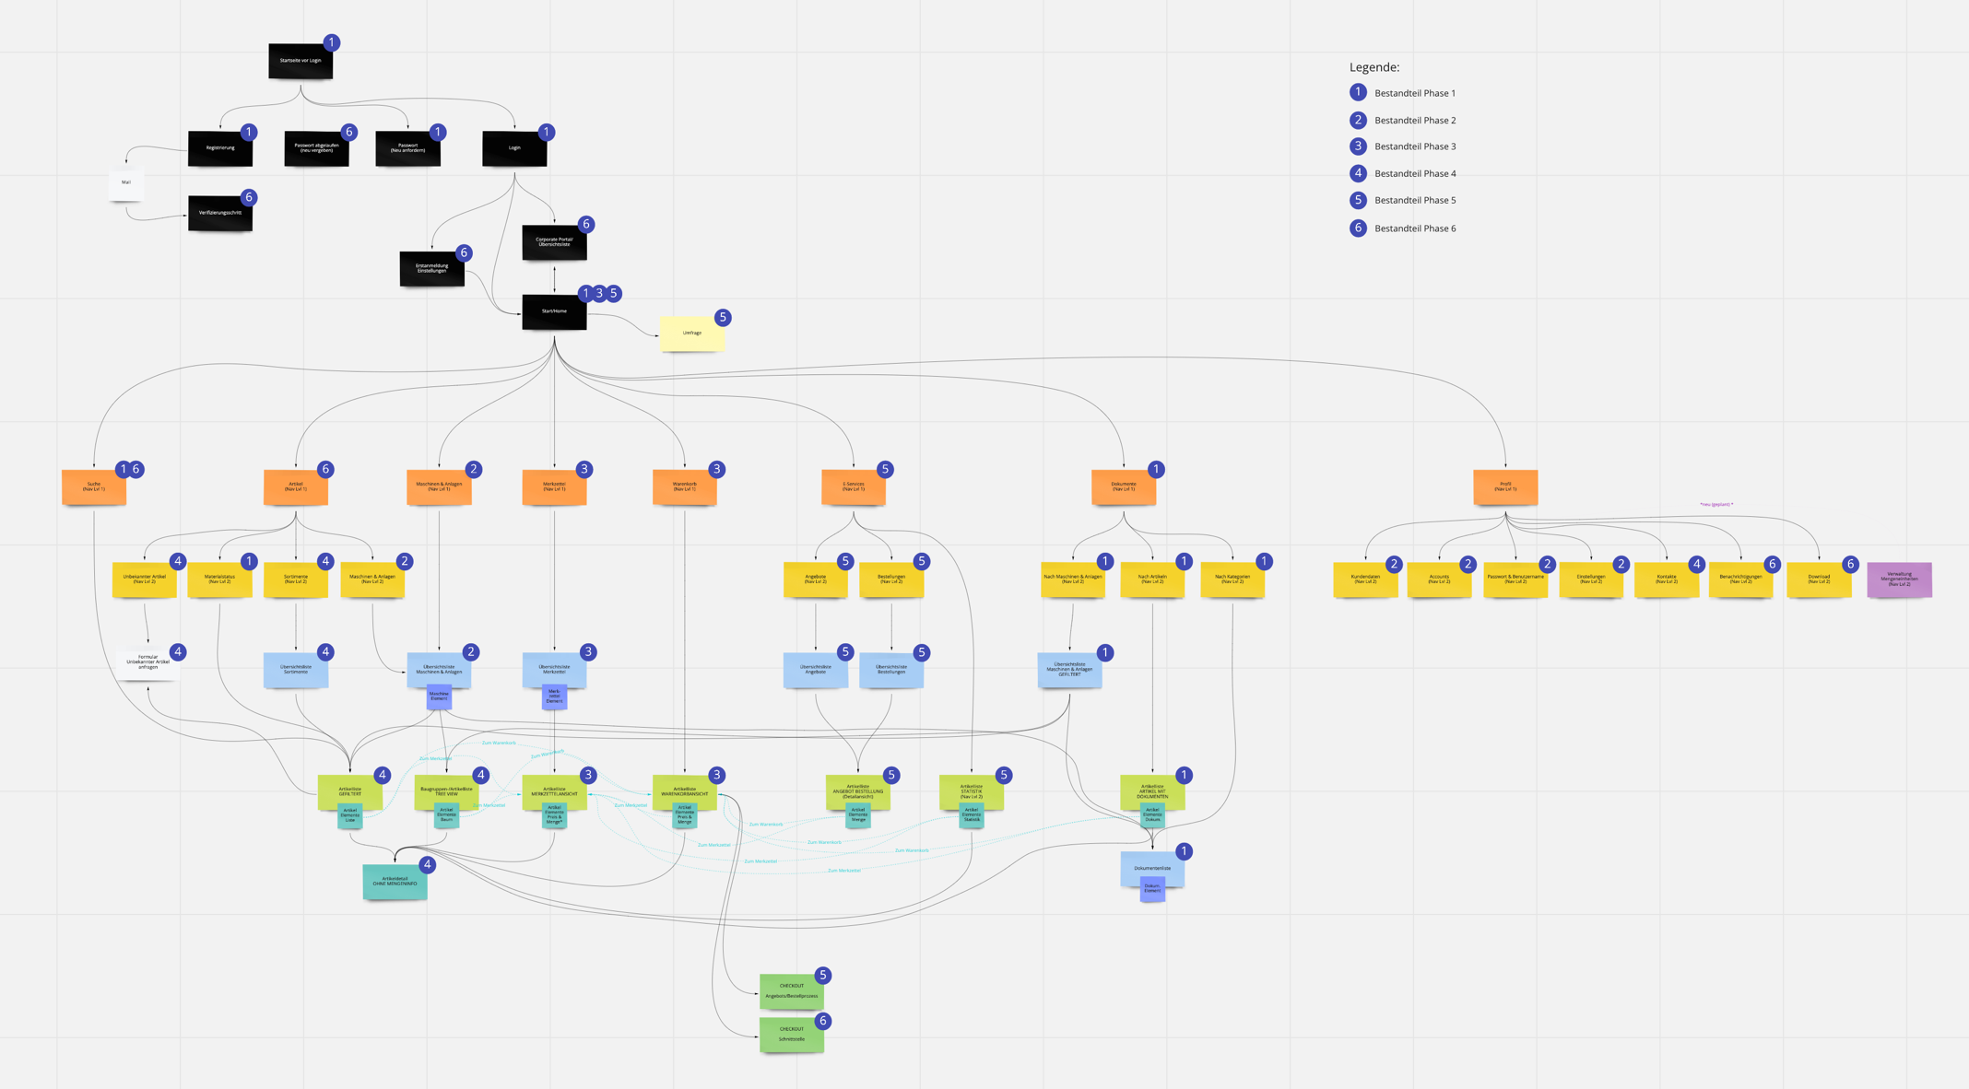Screen dimensions: 1969x1089
Task: Select the white Mail note
Action: [x=126, y=182]
